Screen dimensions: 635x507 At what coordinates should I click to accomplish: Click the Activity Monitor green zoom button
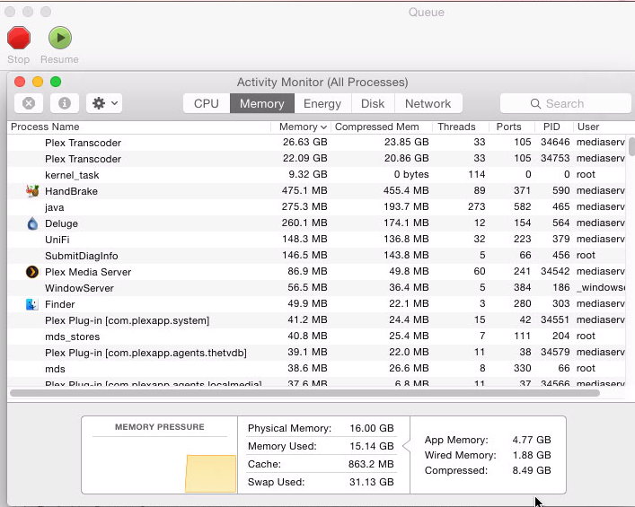56,82
